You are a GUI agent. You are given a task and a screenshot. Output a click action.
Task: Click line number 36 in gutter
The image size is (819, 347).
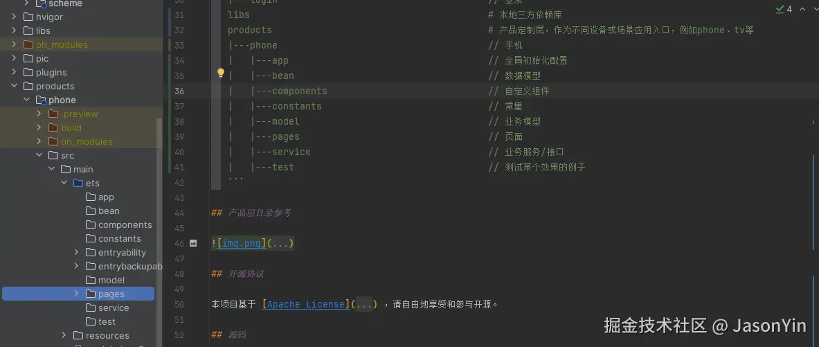179,91
